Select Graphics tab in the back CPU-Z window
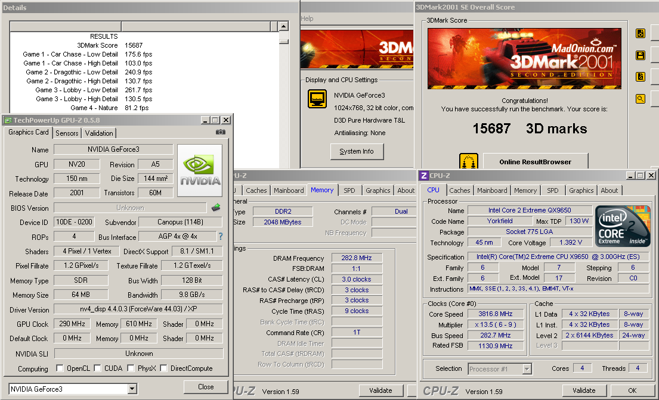Screen dimensions: 659x400 [378, 190]
